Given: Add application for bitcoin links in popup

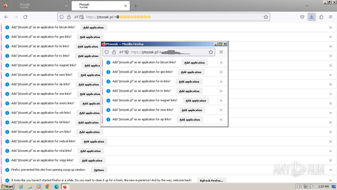Looking at the screenshot, I should click(195, 63).
